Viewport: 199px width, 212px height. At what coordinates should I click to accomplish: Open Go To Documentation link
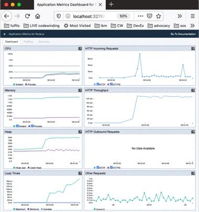183,34
